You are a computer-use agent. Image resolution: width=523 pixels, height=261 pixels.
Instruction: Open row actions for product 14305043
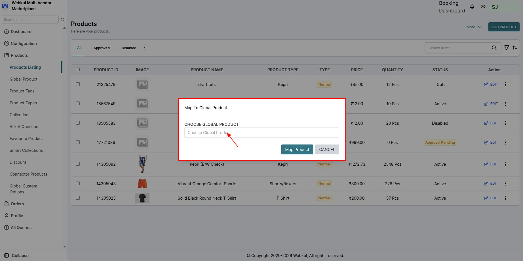point(505,184)
